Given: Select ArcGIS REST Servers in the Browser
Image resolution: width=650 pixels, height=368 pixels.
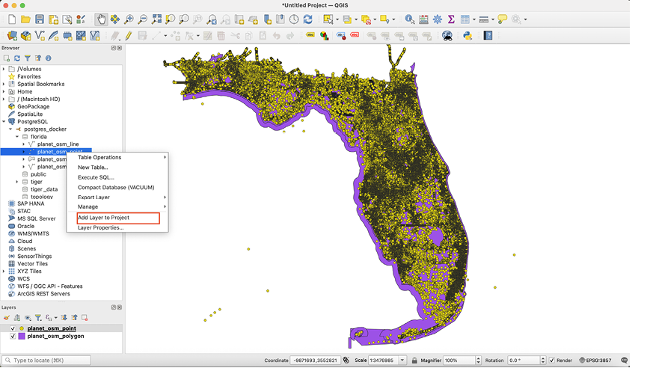Looking at the screenshot, I should [43, 294].
